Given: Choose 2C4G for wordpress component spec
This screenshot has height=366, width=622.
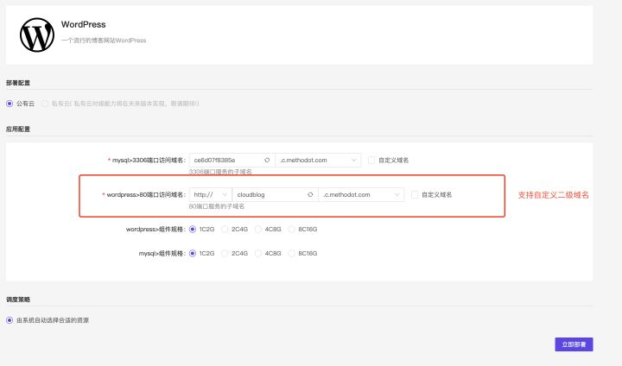Looking at the screenshot, I should [225, 230].
